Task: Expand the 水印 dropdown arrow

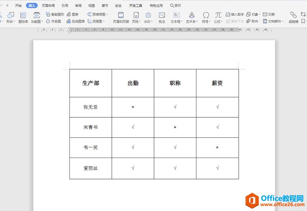Action: click(x=152, y=21)
